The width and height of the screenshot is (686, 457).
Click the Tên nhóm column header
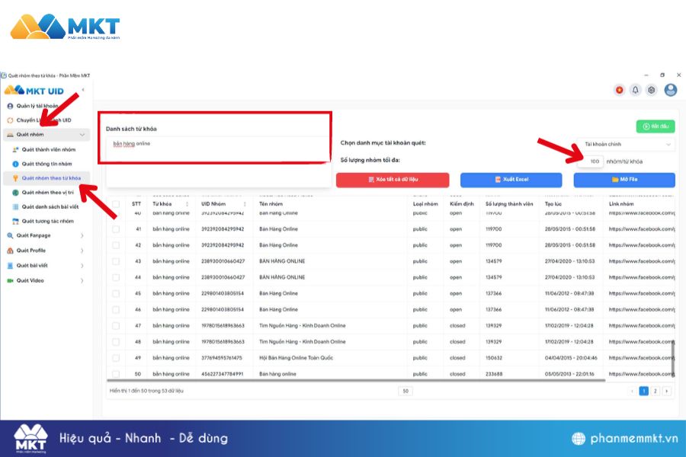[271, 204]
